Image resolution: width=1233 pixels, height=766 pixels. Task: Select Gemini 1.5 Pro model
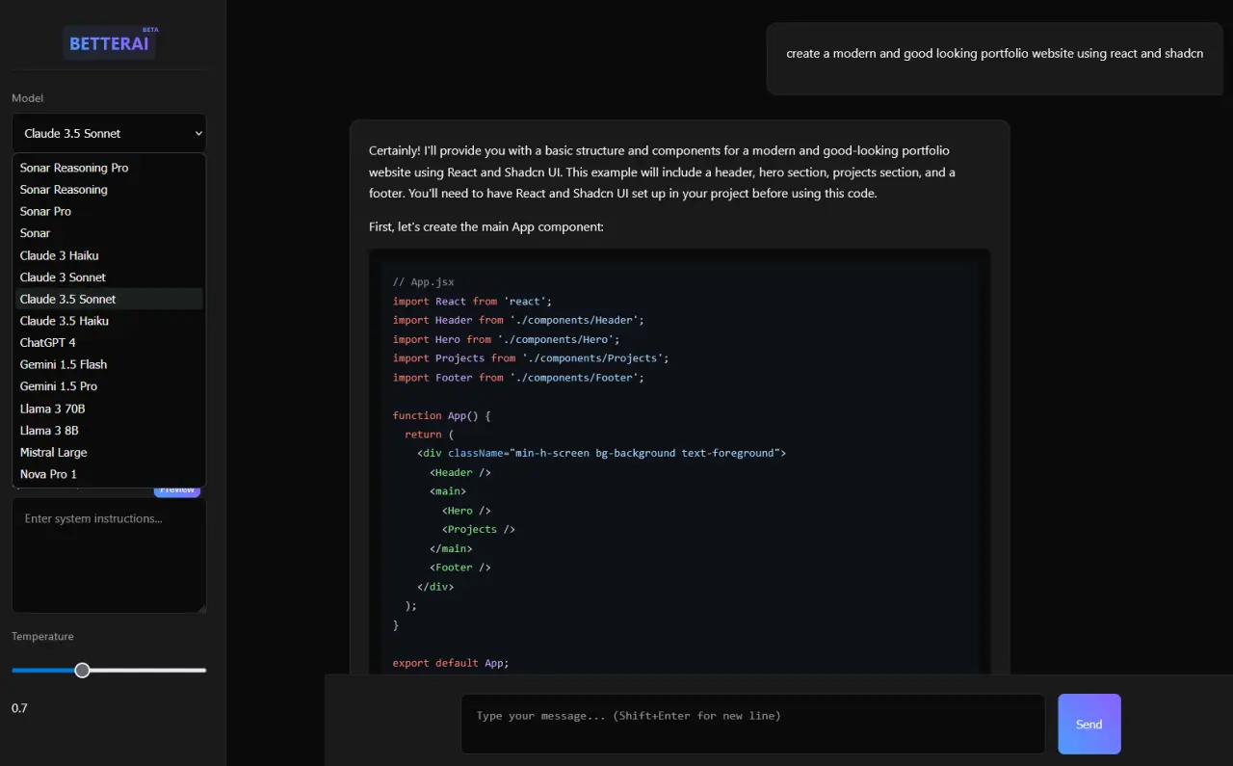pos(109,386)
